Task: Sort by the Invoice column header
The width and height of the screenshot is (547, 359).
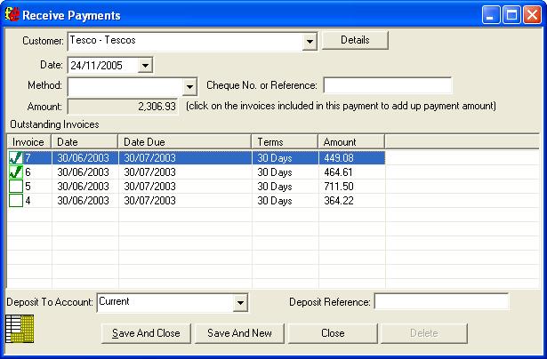Action: [x=29, y=142]
